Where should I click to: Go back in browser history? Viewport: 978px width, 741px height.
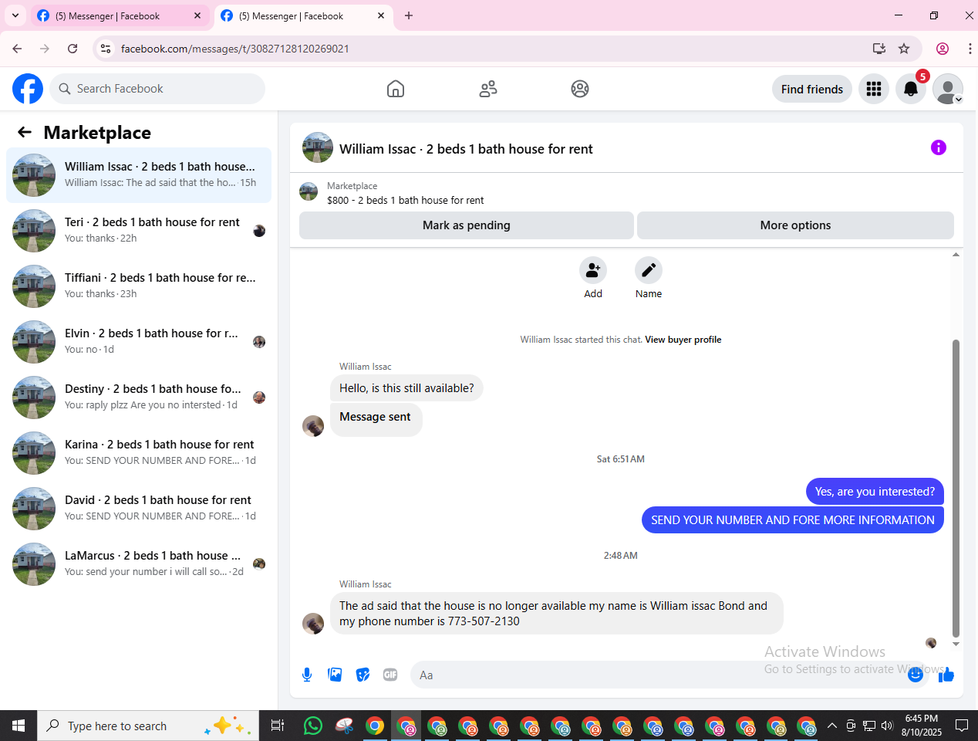[x=17, y=49]
